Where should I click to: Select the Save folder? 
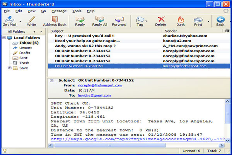[x=24, y=68]
